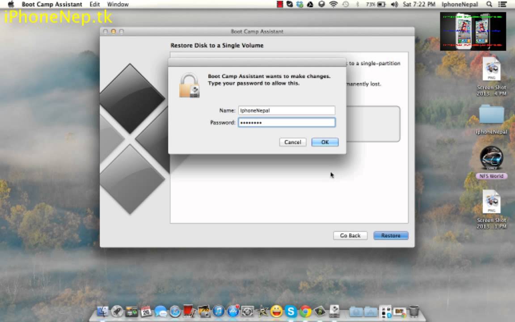The height and width of the screenshot is (322, 515).
Task: Click the Restore button in Boot Camp Assistant
Action: click(391, 236)
